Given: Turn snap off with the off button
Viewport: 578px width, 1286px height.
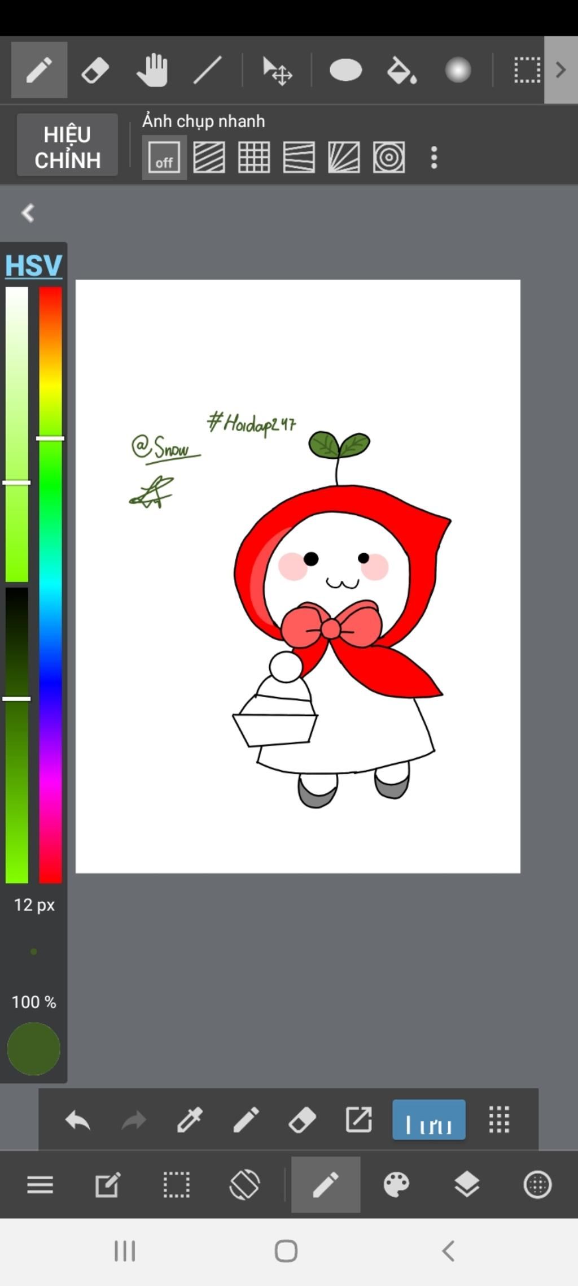Looking at the screenshot, I should click(164, 157).
